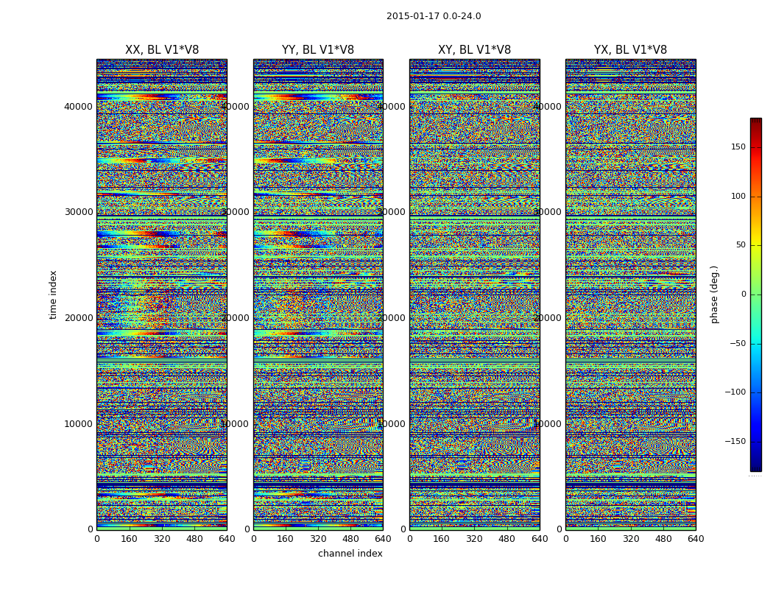Click x-axis tick 480 under the YY plot
Viewport: 773px width, 589px height.
coord(350,539)
